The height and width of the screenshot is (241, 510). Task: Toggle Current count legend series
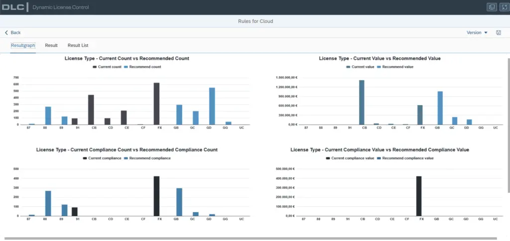(x=107, y=67)
